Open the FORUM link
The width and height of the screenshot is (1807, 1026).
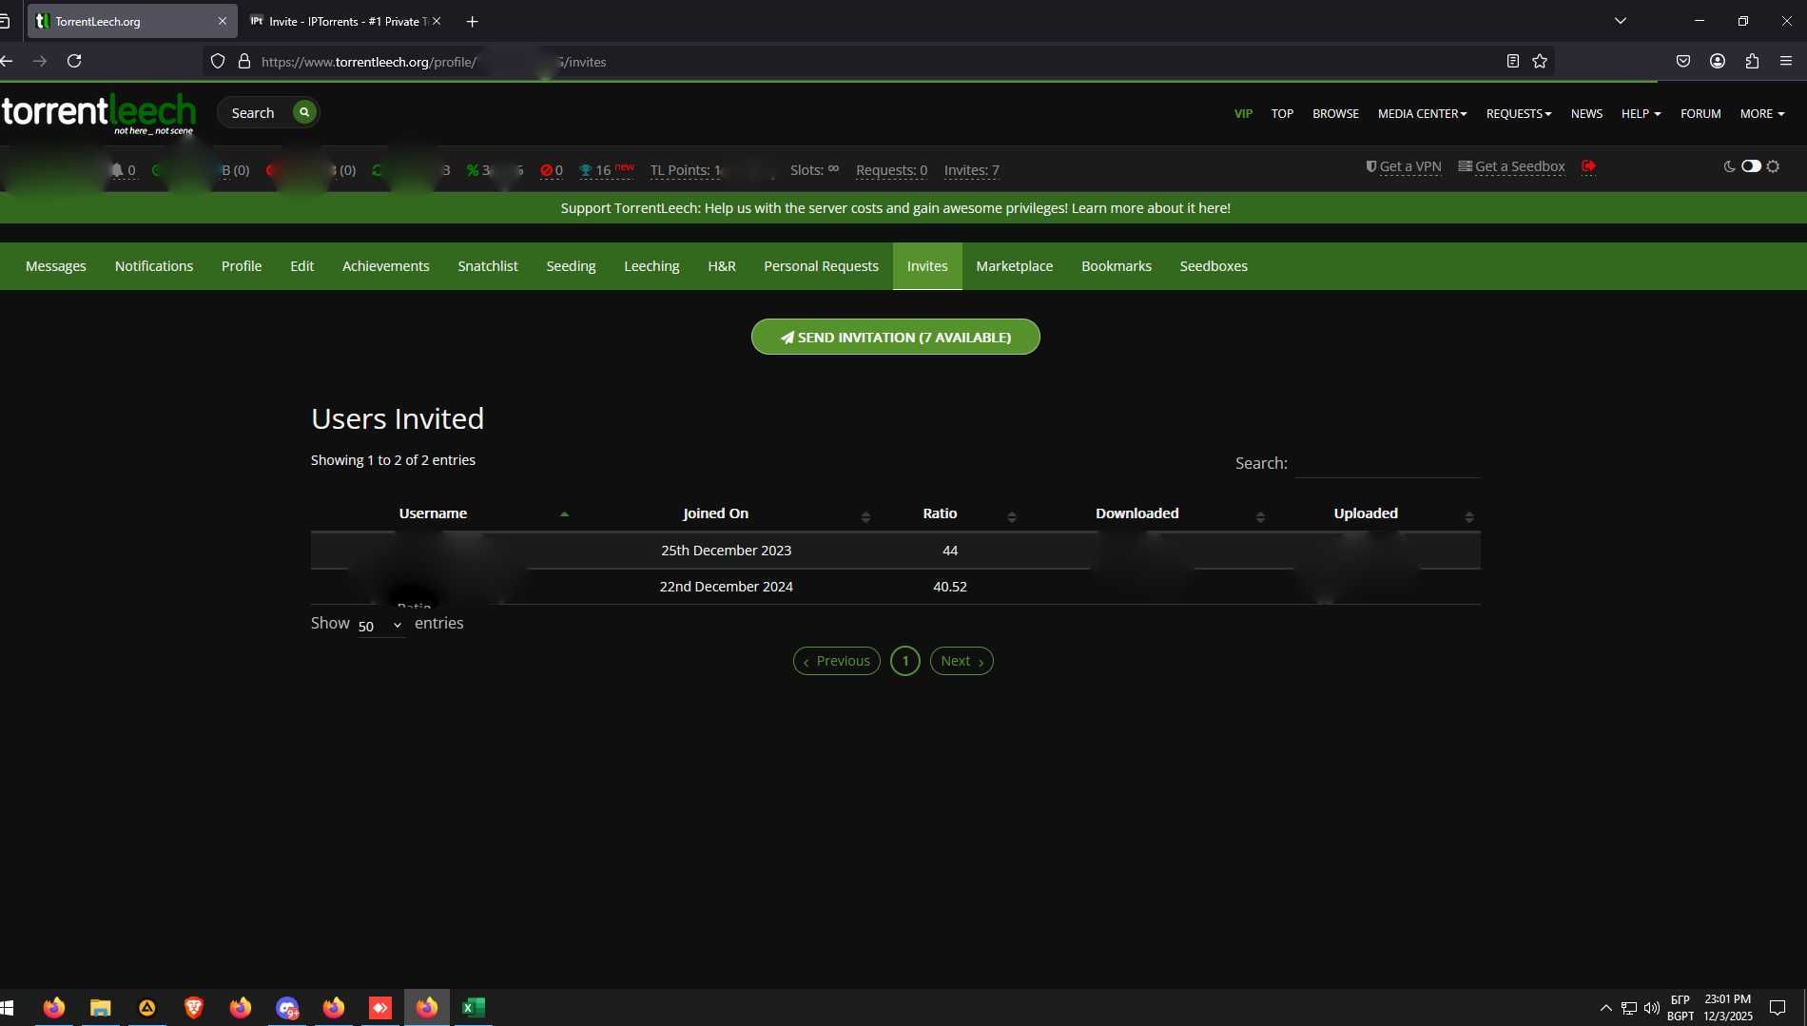click(1700, 113)
